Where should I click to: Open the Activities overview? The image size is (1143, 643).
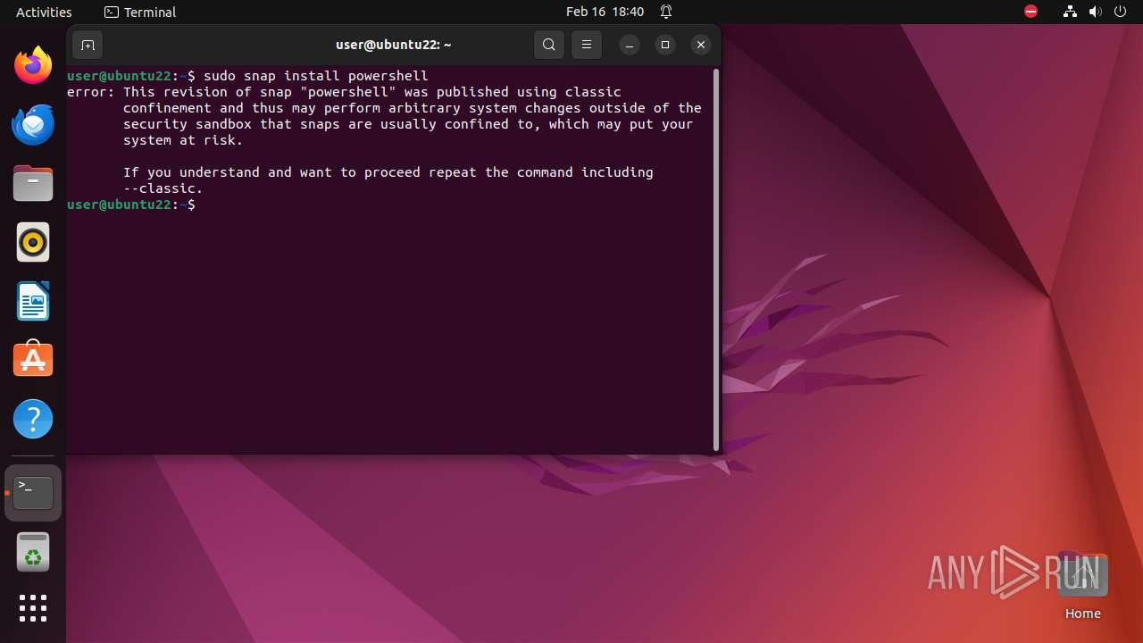44,12
